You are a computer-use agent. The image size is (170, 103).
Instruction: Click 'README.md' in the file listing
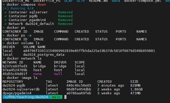98,1
